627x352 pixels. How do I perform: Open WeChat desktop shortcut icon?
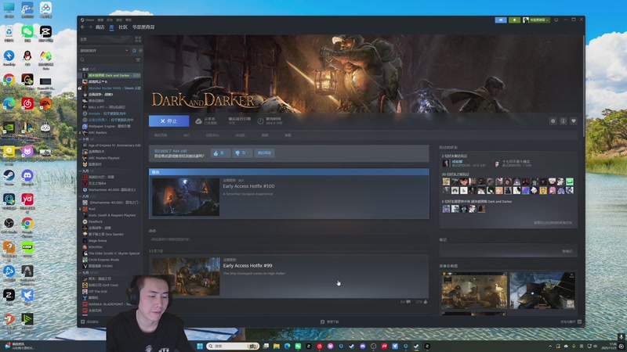pyautogui.click(x=27, y=32)
